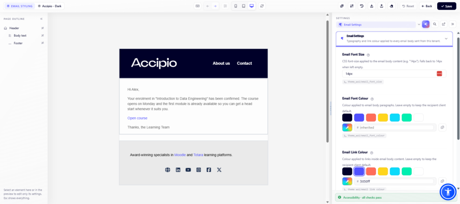Click the upload icon in toolbar
This screenshot has width=460, height=204.
pos(382,6)
